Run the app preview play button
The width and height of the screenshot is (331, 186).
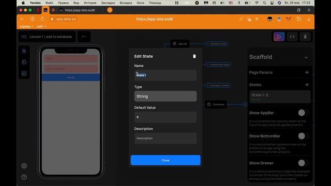pyautogui.click(x=279, y=37)
